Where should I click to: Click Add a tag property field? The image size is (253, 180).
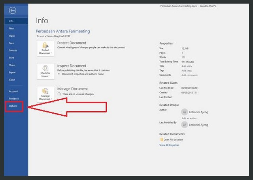(x=187, y=70)
